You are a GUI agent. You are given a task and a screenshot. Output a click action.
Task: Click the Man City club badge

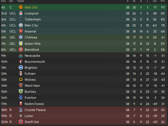coord(21,25)
